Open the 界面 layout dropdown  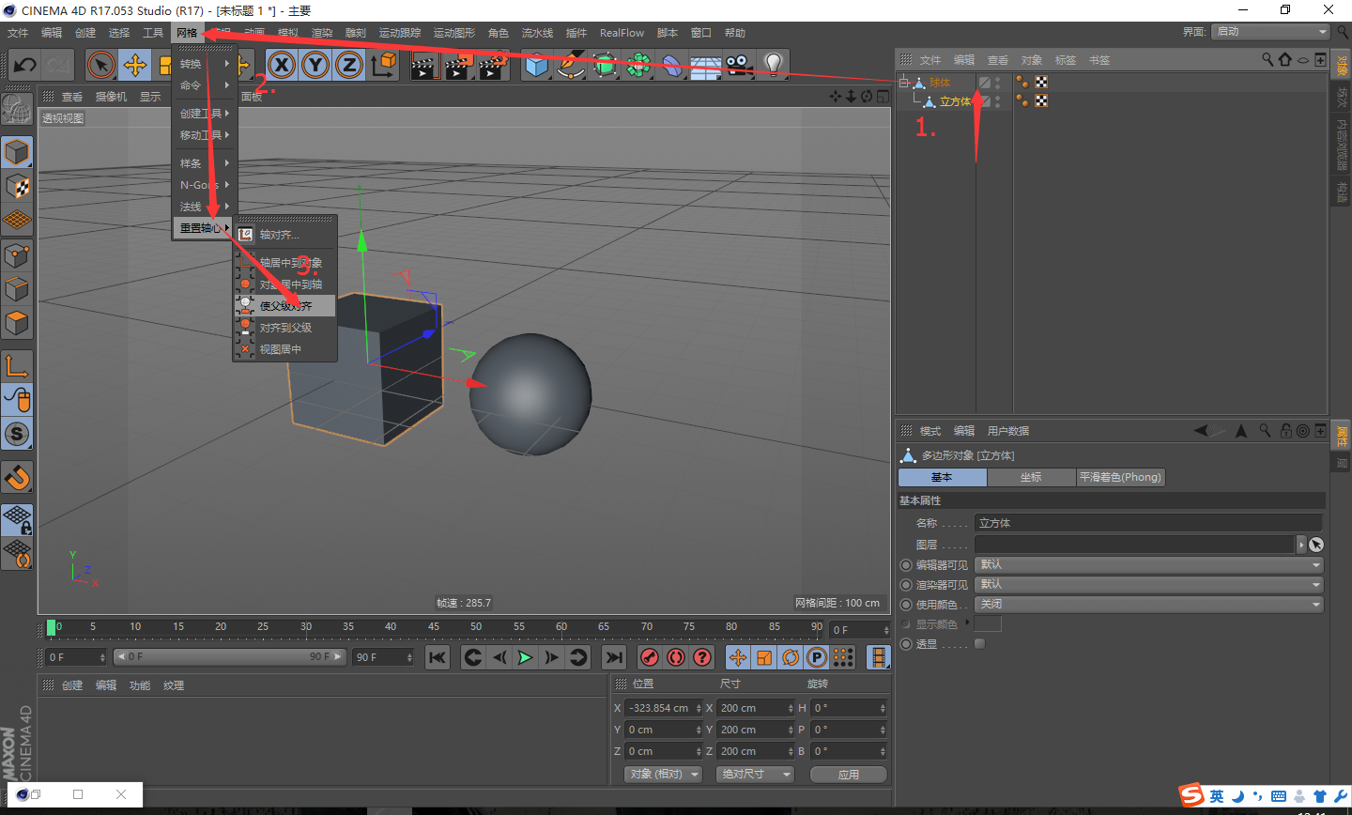click(1270, 32)
